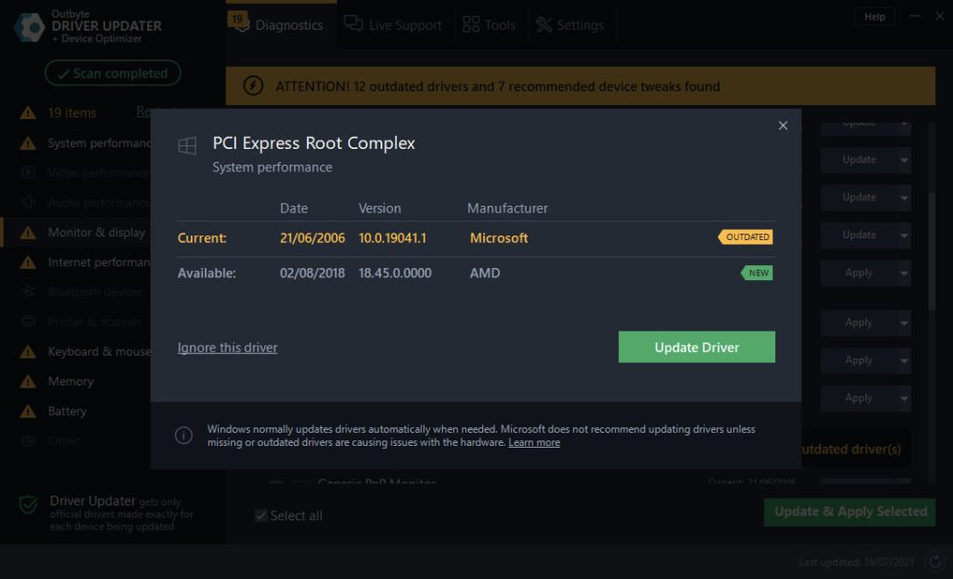Image resolution: width=953 pixels, height=579 pixels.
Task: Click warning icon beside Internet performance
Action: pos(28,263)
